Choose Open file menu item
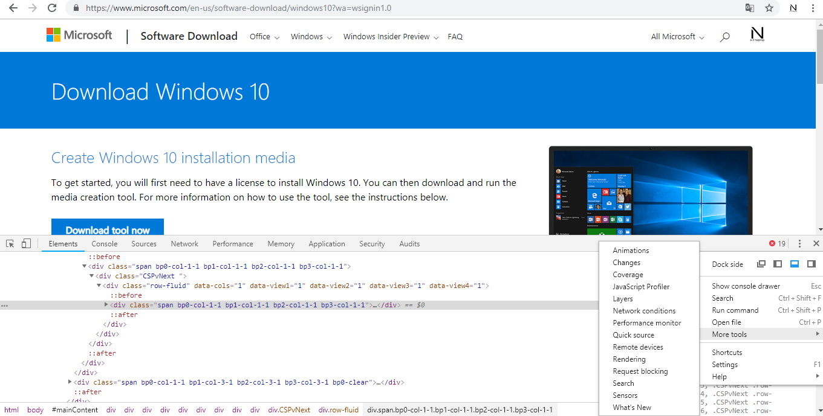 (761, 322)
